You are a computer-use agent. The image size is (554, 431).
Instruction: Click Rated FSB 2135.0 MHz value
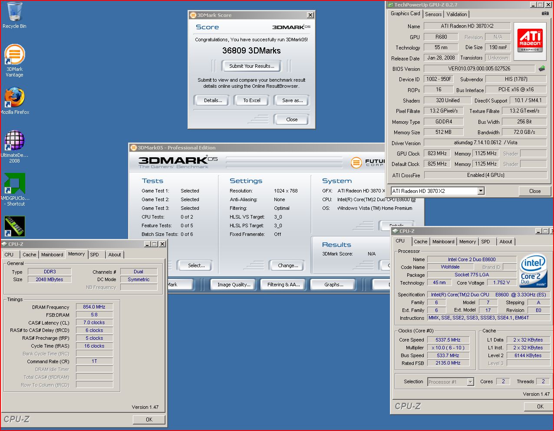click(x=448, y=363)
